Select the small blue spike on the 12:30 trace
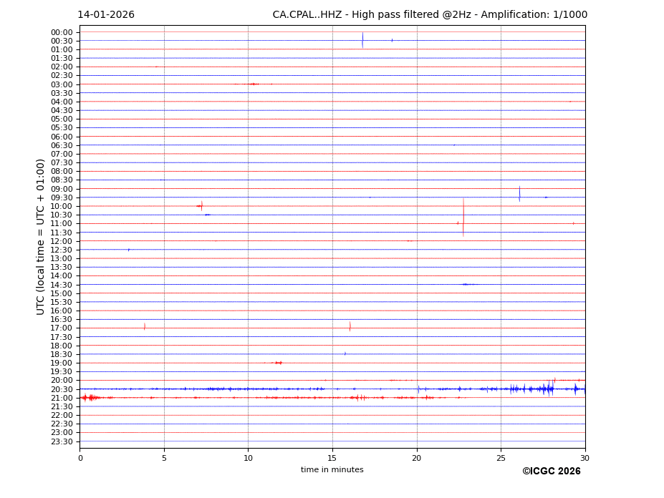Image resolution: width=664 pixels, height=498 pixels. (129, 250)
